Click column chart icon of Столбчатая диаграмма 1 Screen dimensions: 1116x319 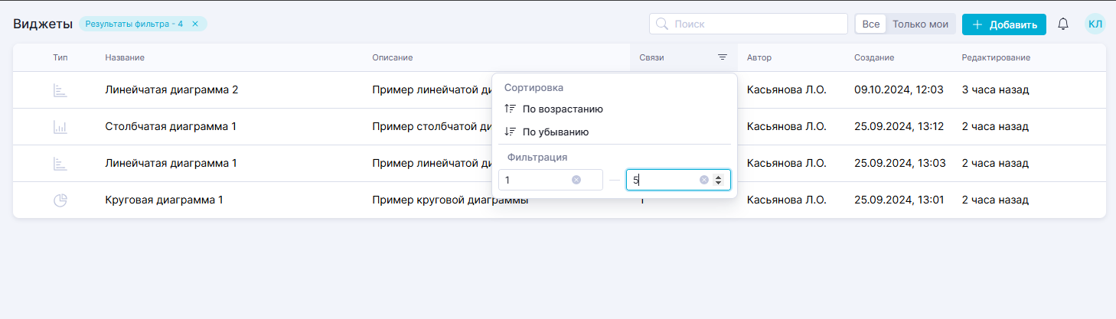60,127
